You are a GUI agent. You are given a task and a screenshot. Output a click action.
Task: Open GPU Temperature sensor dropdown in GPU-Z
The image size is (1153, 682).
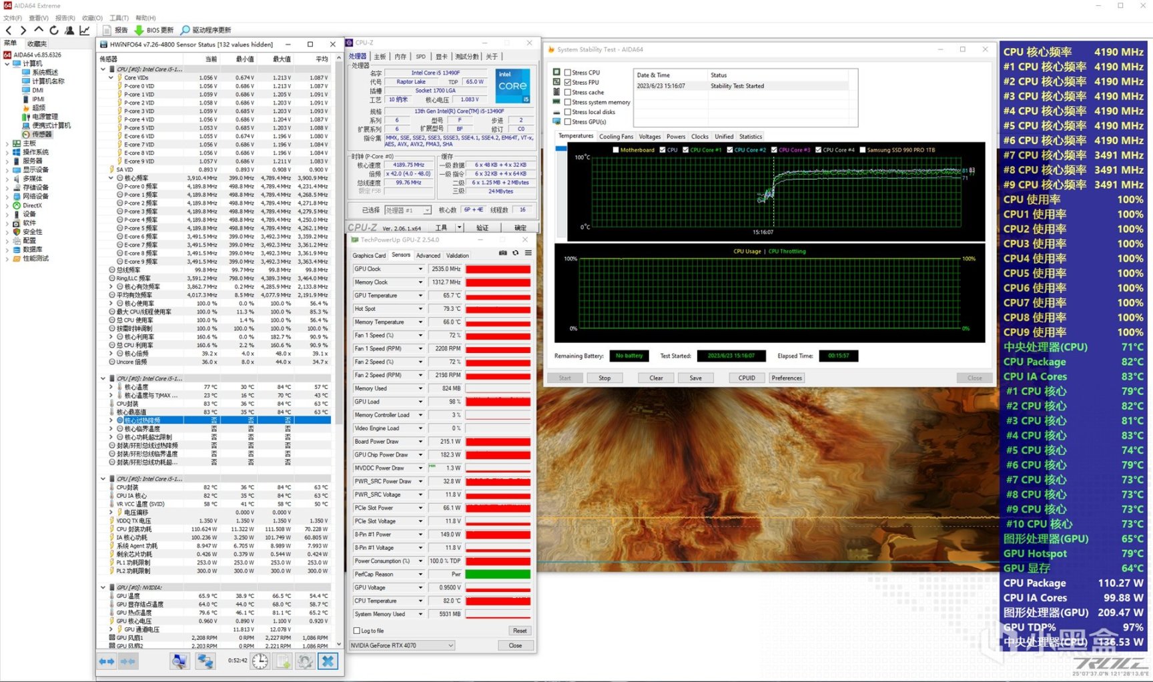tap(420, 296)
